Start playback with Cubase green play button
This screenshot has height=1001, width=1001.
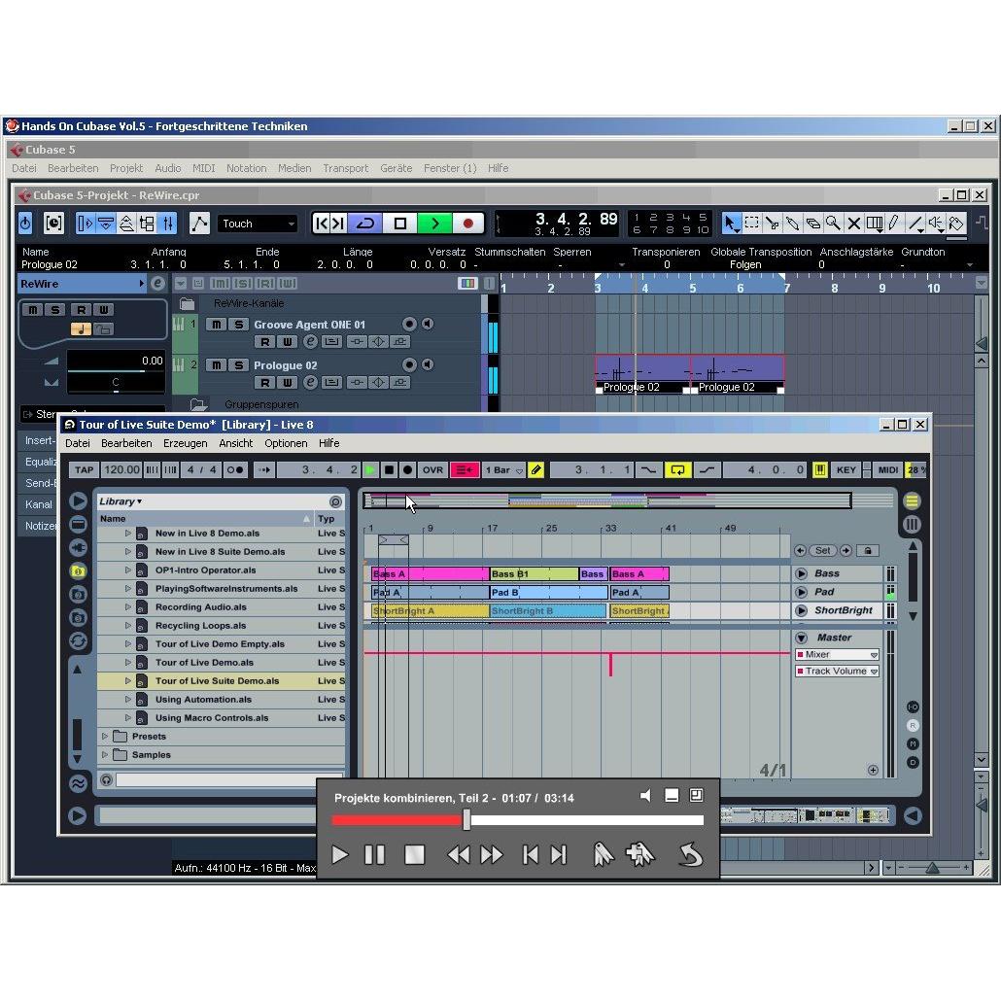pos(434,224)
